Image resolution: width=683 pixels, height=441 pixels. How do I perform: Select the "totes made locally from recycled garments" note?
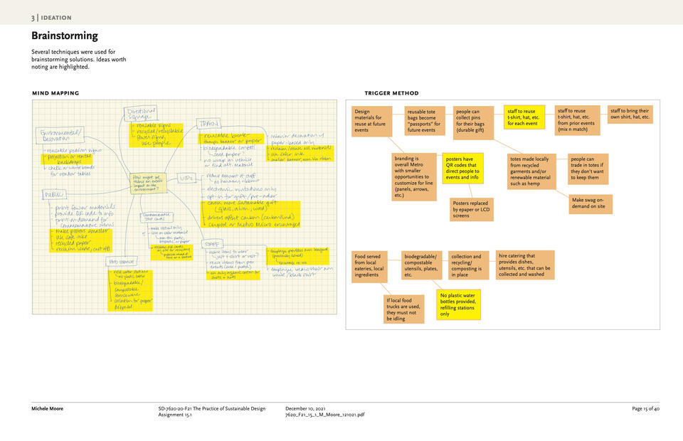[x=531, y=171]
